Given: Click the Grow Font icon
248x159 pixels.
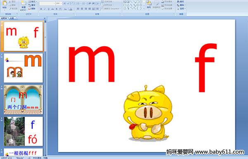Looking at the screenshot, I should tap(65, 3).
